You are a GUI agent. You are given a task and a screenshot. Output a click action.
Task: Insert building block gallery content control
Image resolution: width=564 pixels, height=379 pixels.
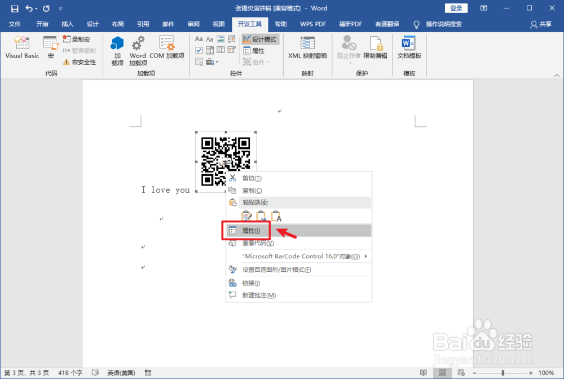tap(232, 39)
